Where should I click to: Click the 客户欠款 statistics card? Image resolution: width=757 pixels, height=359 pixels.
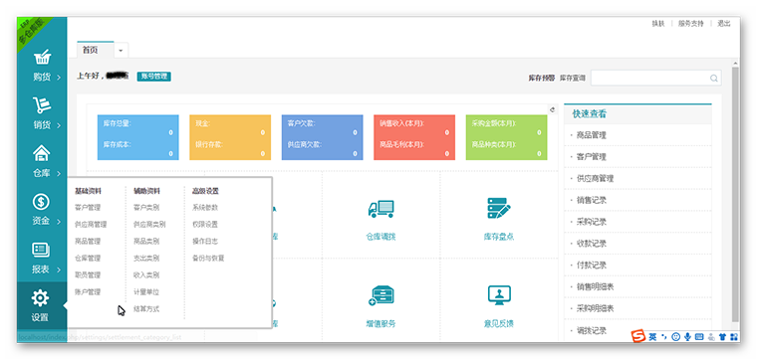click(322, 137)
